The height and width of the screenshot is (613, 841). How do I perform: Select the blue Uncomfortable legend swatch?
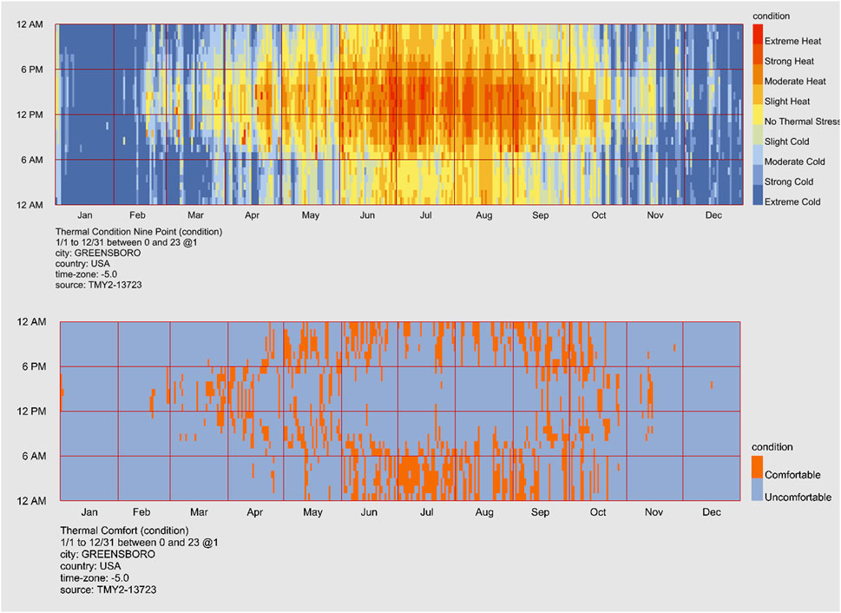(757, 490)
